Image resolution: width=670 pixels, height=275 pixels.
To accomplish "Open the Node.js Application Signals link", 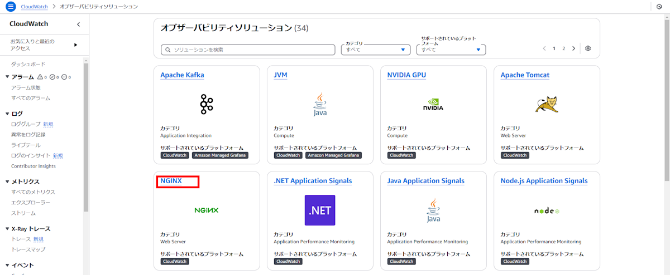I will [x=544, y=181].
